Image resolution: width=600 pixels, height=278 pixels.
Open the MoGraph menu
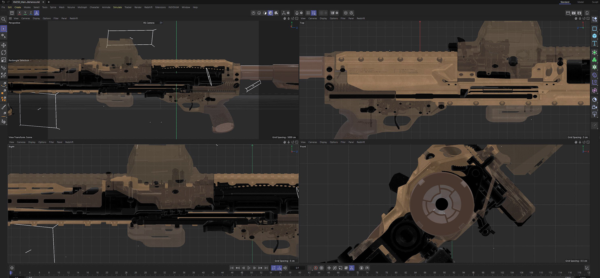82,7
